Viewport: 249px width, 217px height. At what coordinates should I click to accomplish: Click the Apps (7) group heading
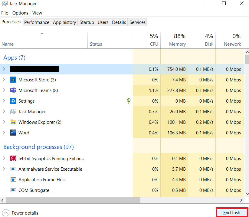coord(15,58)
